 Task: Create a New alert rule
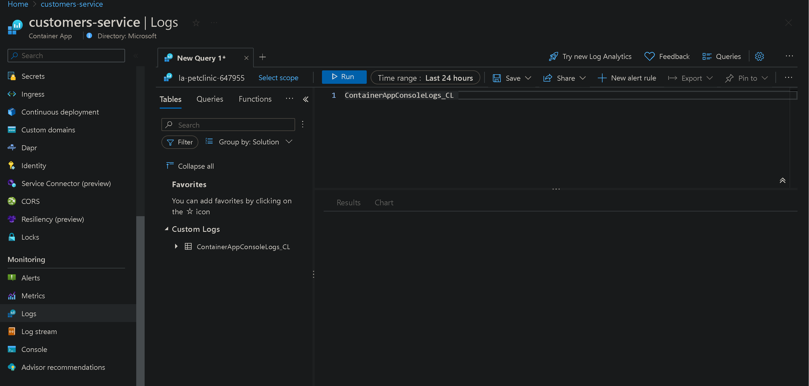click(x=627, y=78)
